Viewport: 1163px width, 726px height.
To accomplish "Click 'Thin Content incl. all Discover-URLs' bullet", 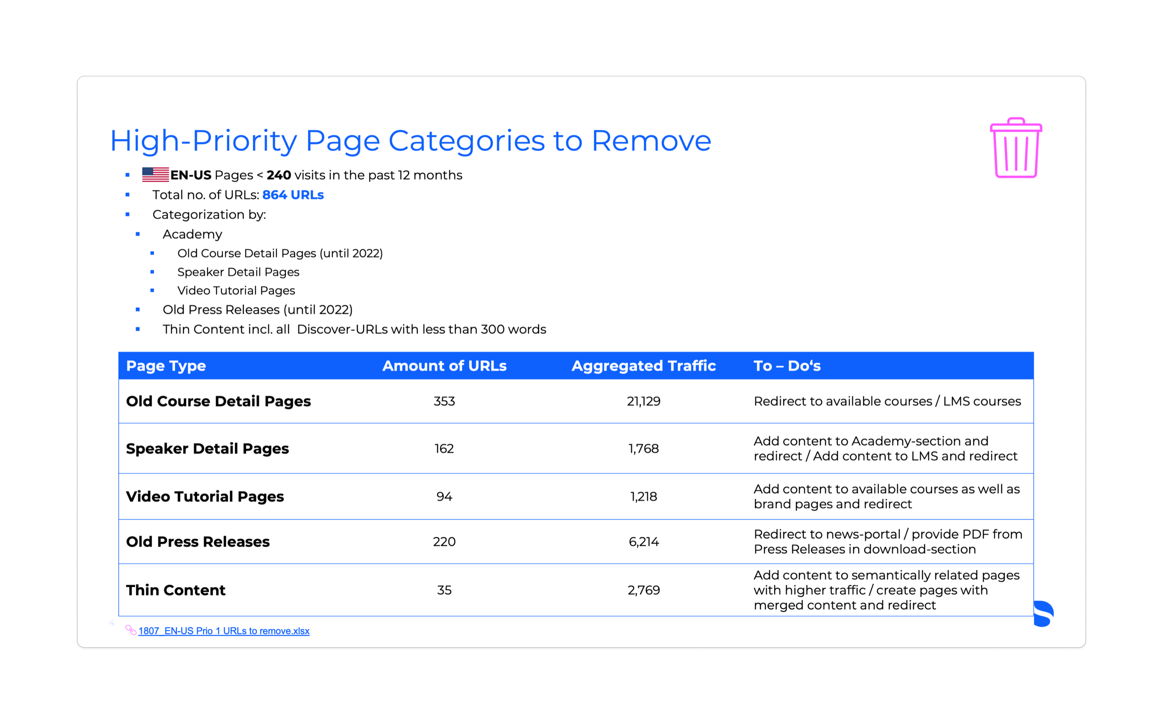I will [x=354, y=329].
